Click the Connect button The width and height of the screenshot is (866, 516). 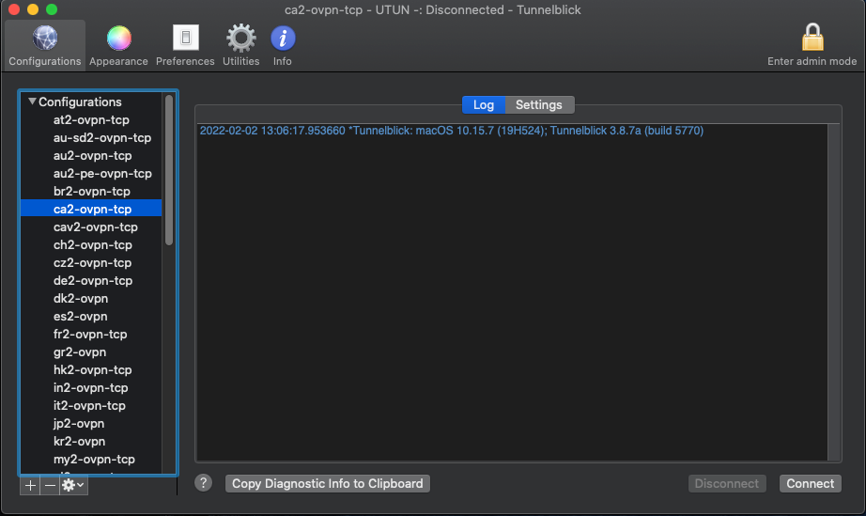click(811, 483)
